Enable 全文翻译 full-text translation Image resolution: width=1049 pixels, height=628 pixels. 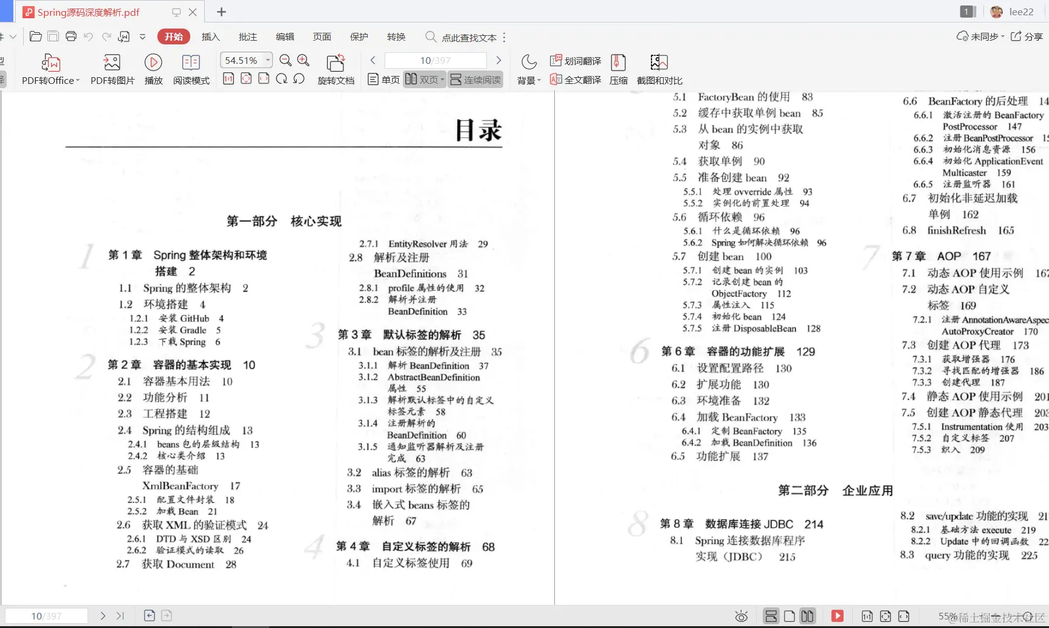click(x=575, y=79)
